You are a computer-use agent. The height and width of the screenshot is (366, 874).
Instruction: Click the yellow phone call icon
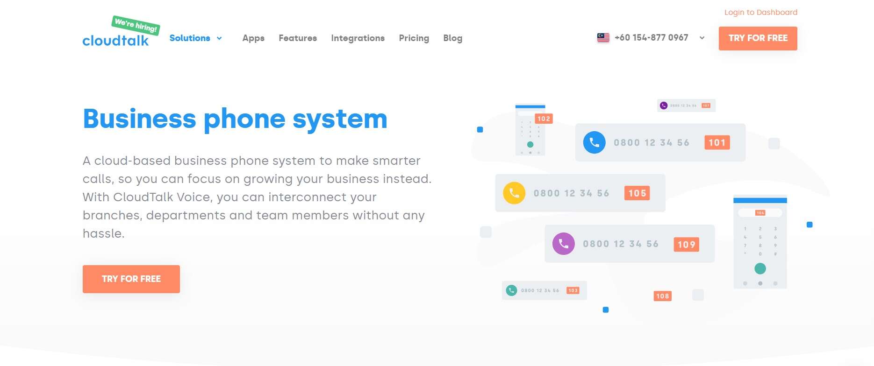point(514,193)
